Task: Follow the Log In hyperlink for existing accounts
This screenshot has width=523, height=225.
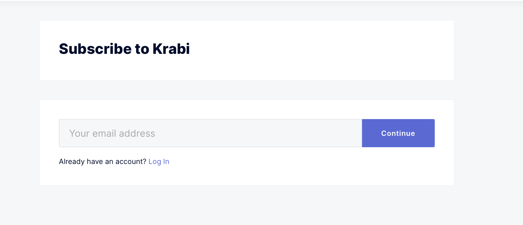Action: (x=159, y=161)
